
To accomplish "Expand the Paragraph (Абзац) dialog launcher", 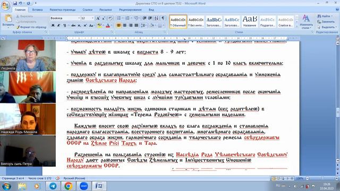I will (x=165, y=32).
